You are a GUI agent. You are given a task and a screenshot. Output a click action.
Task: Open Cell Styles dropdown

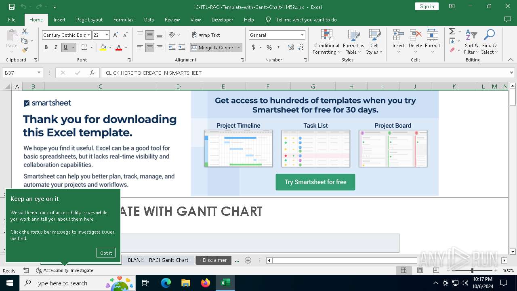374,42
